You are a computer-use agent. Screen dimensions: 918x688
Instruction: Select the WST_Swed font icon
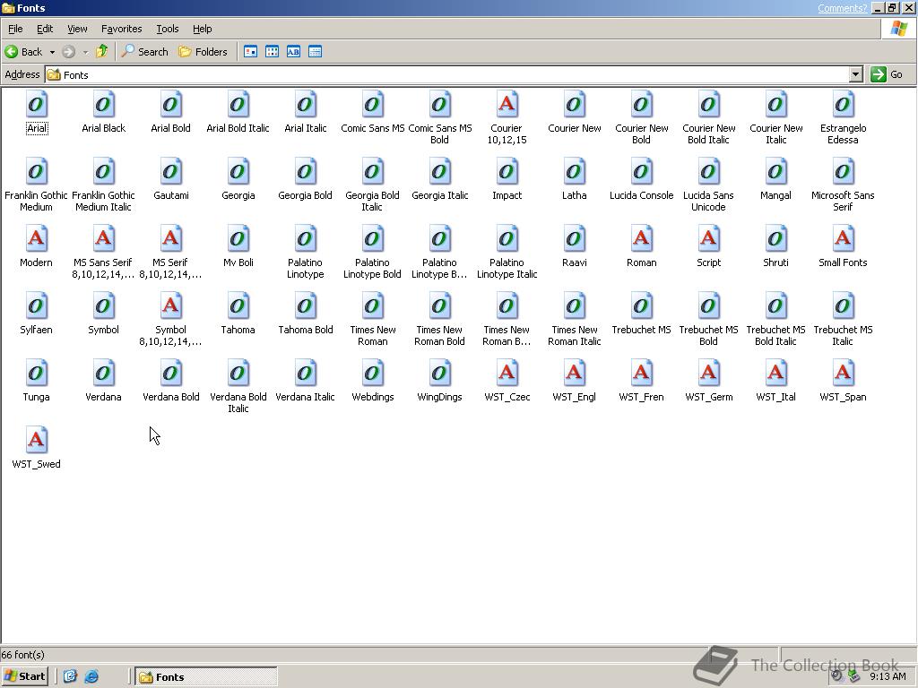coord(36,441)
